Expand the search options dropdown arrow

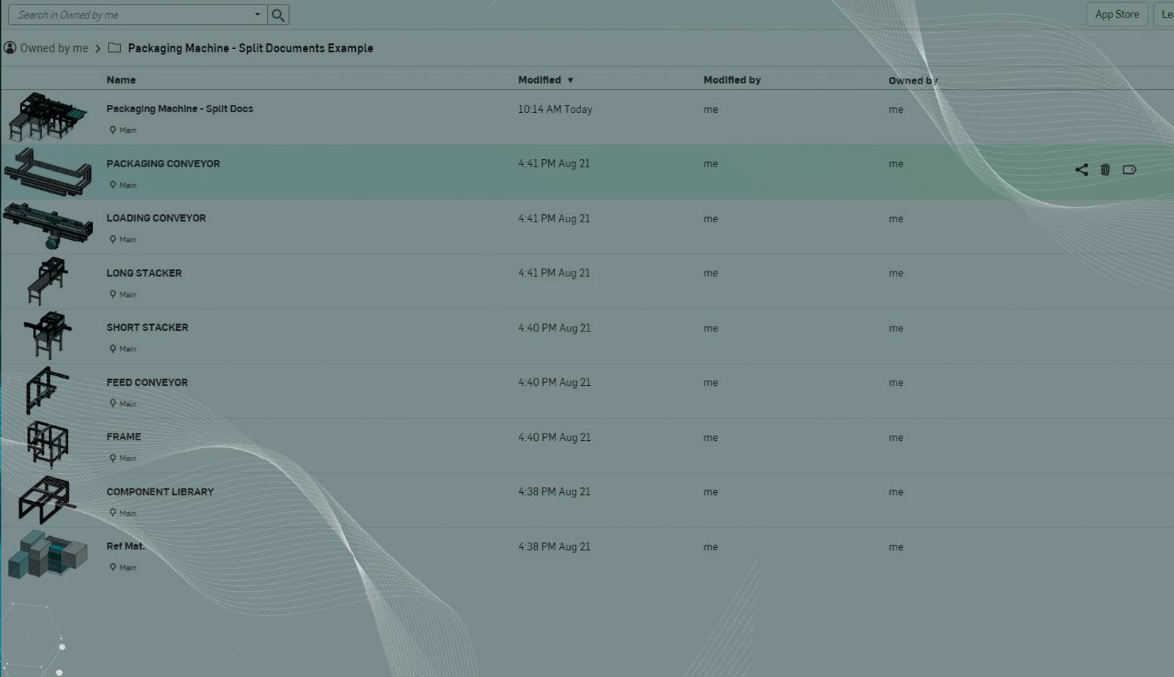257,14
